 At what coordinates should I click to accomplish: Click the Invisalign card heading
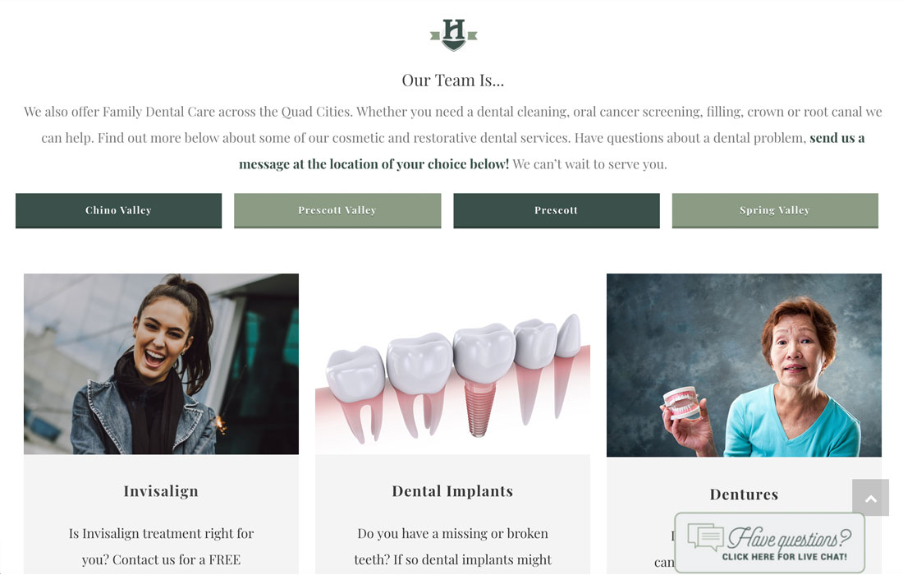coord(161,491)
